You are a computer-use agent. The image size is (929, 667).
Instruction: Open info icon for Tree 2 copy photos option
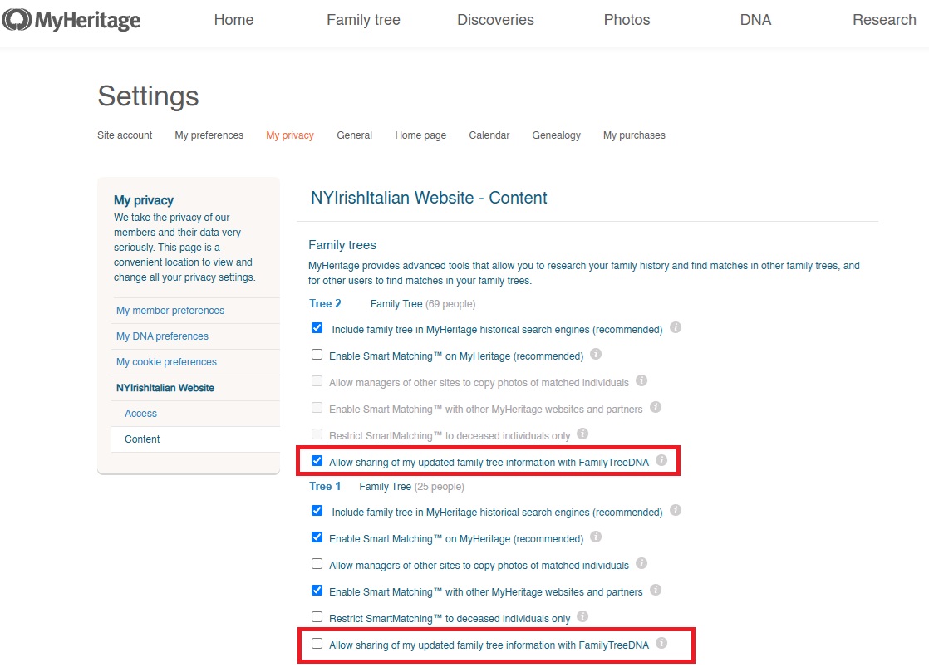641,381
